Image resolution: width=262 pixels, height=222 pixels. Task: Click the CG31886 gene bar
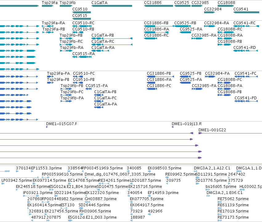pyautogui.click(x=159, y=6)
